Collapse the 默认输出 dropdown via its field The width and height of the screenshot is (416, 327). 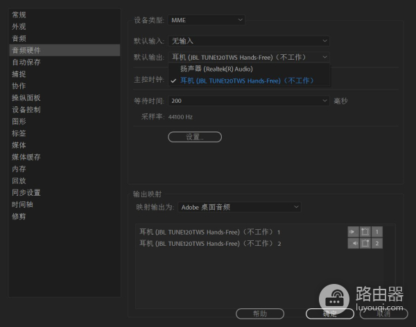point(249,57)
